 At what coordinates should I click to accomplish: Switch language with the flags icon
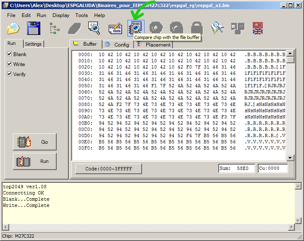coord(258,28)
